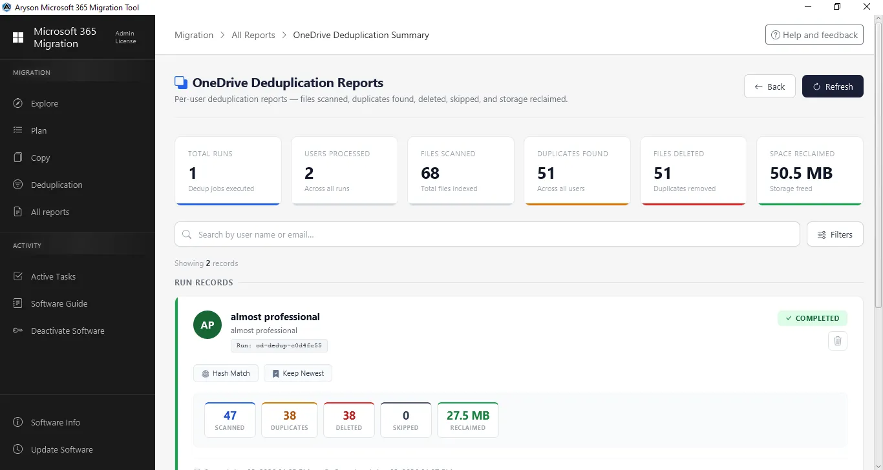Open the Filters options

coord(835,234)
